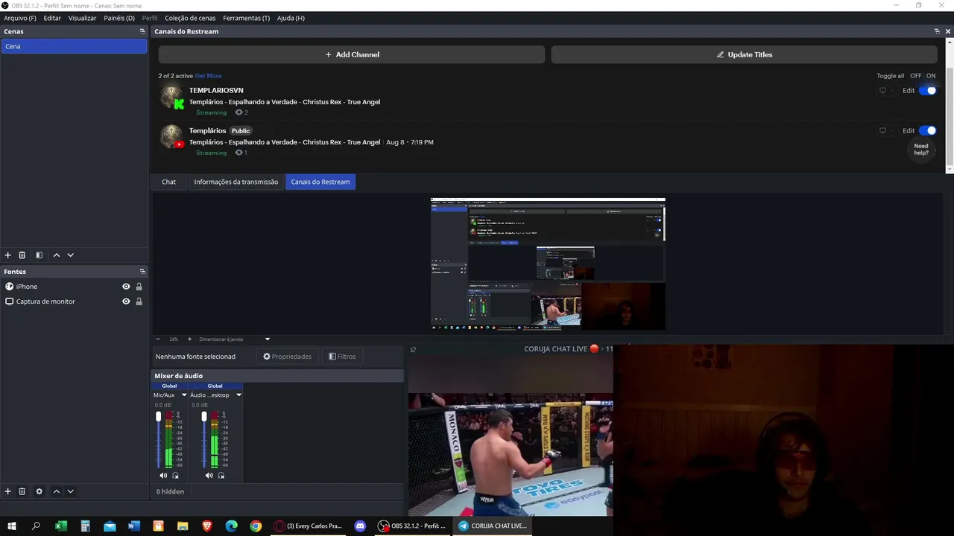Move source down in the Fontes list
The width and height of the screenshot is (954, 536).
[71, 491]
